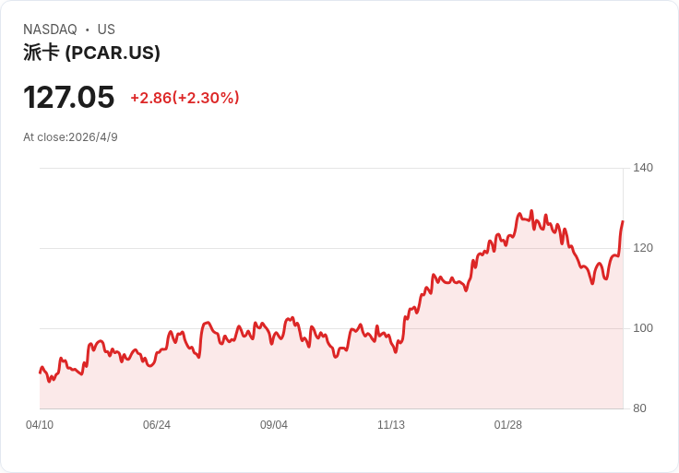Viewport: 679px width, 473px height.
Task: Select the 04/10 date on x-axis
Action: pos(40,425)
